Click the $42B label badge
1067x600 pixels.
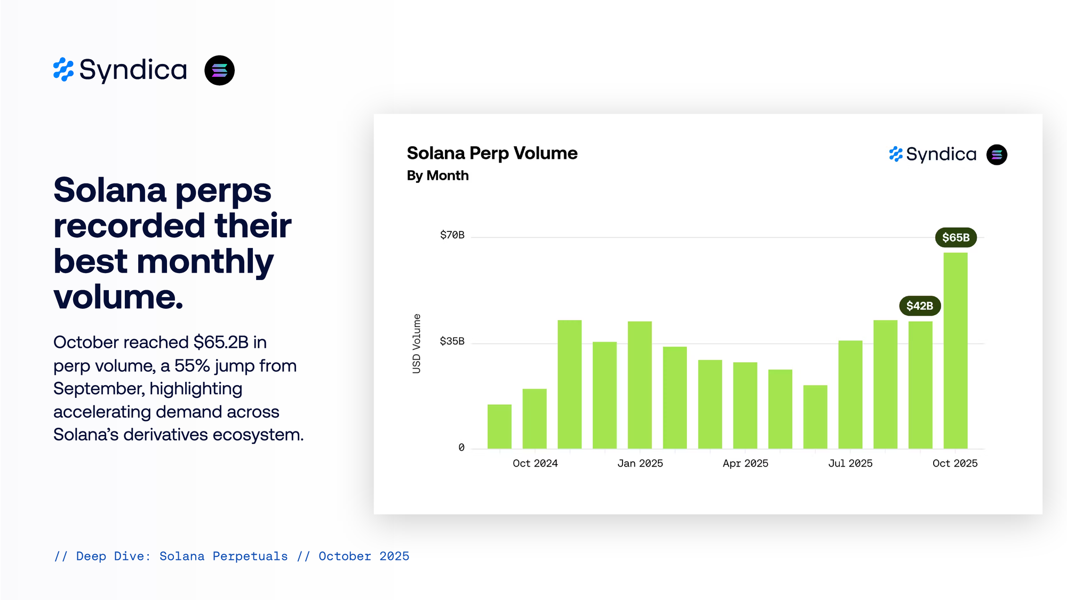pyautogui.click(x=919, y=306)
